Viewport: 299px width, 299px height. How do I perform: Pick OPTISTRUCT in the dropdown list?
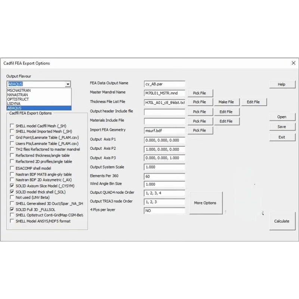pyautogui.click(x=39, y=99)
